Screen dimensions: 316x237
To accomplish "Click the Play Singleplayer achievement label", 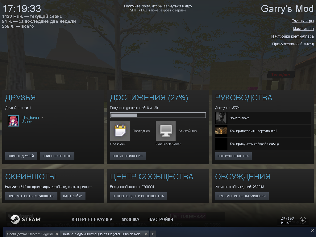I will pyautogui.click(x=168, y=144).
